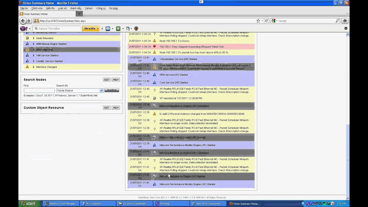
Task: Click the CoreBL Service Started icon
Action: tap(27, 61)
